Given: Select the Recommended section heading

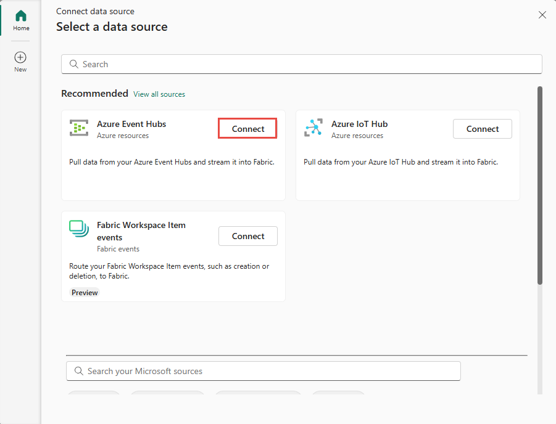Looking at the screenshot, I should click(94, 93).
